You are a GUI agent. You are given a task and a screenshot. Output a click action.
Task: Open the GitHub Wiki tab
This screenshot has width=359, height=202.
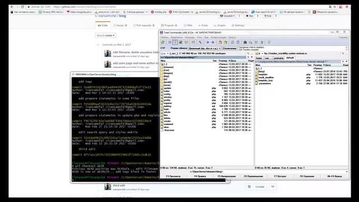coord(188,25)
